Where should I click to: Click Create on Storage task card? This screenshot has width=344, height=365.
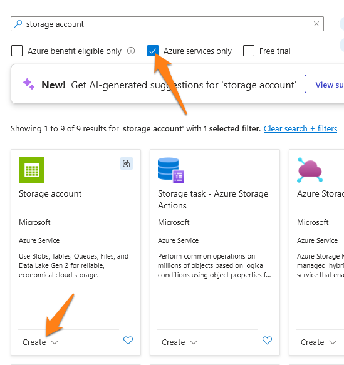(174, 342)
